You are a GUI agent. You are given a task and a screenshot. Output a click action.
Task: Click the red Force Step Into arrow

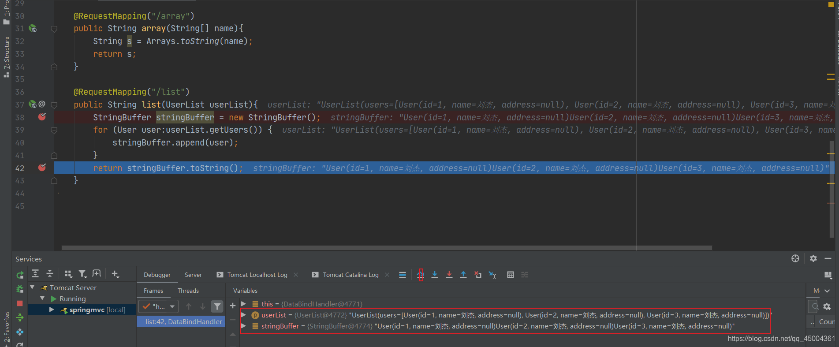pos(449,275)
